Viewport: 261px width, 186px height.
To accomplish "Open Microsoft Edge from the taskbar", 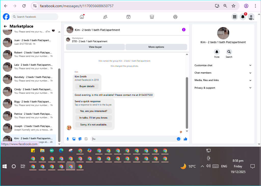I will (61, 151).
